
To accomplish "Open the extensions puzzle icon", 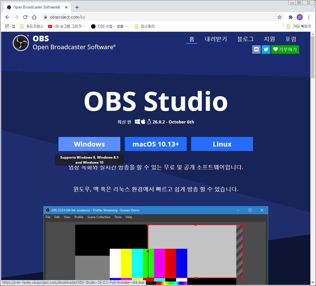I will 290,17.
